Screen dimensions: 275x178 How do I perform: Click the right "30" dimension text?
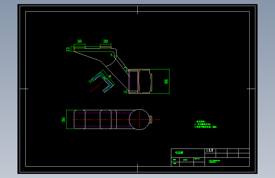(105, 41)
